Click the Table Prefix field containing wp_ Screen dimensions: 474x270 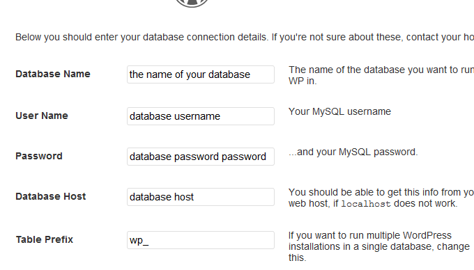coord(201,240)
